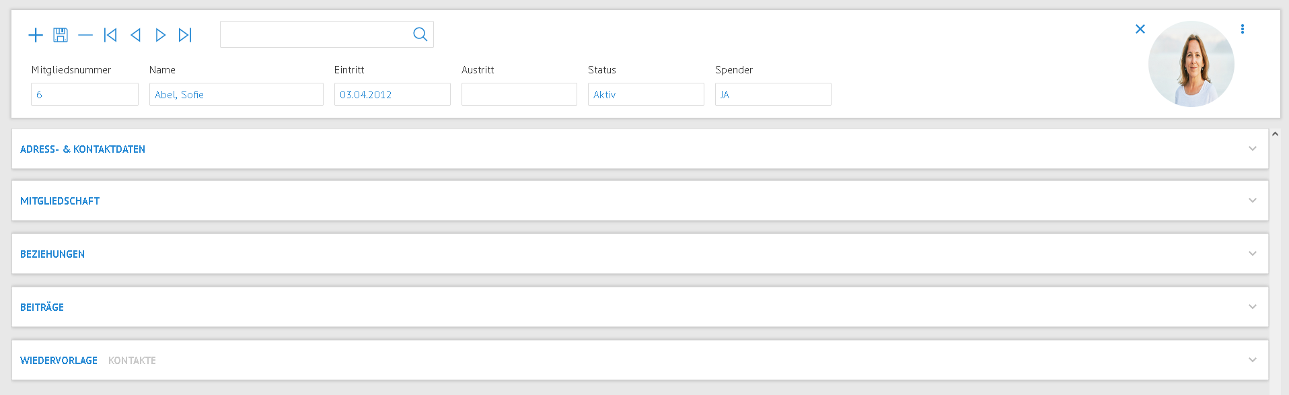Click the magnifier search icon

pyautogui.click(x=420, y=34)
